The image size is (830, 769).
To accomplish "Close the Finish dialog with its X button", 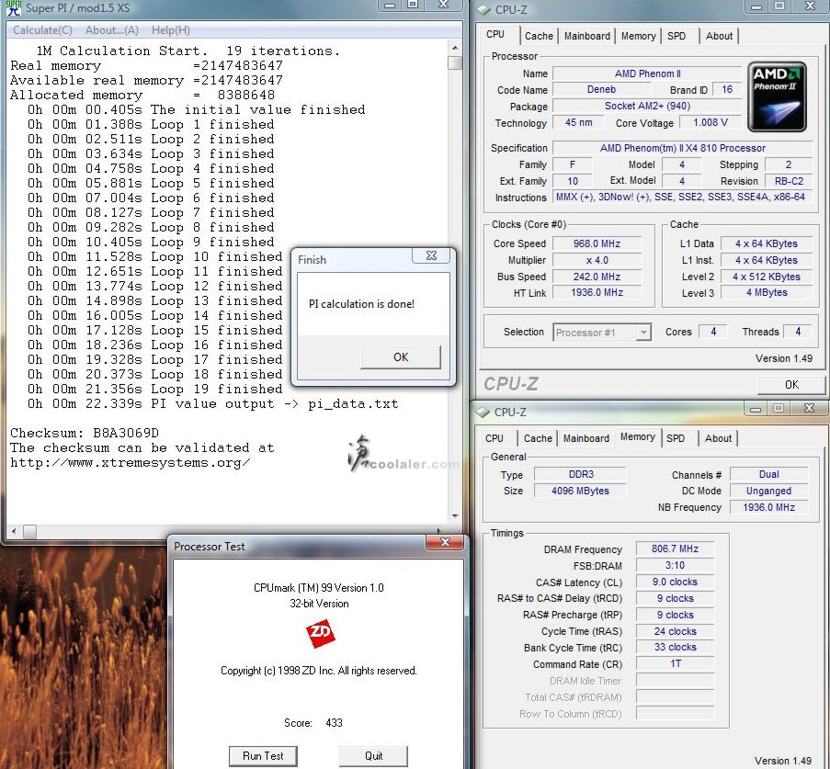I will (x=431, y=255).
